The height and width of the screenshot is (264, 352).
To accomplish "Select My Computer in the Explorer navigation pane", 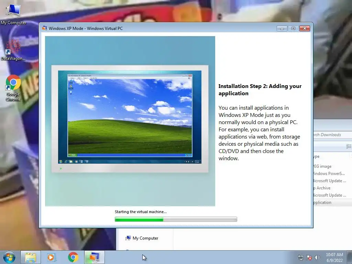I will click(x=142, y=238).
